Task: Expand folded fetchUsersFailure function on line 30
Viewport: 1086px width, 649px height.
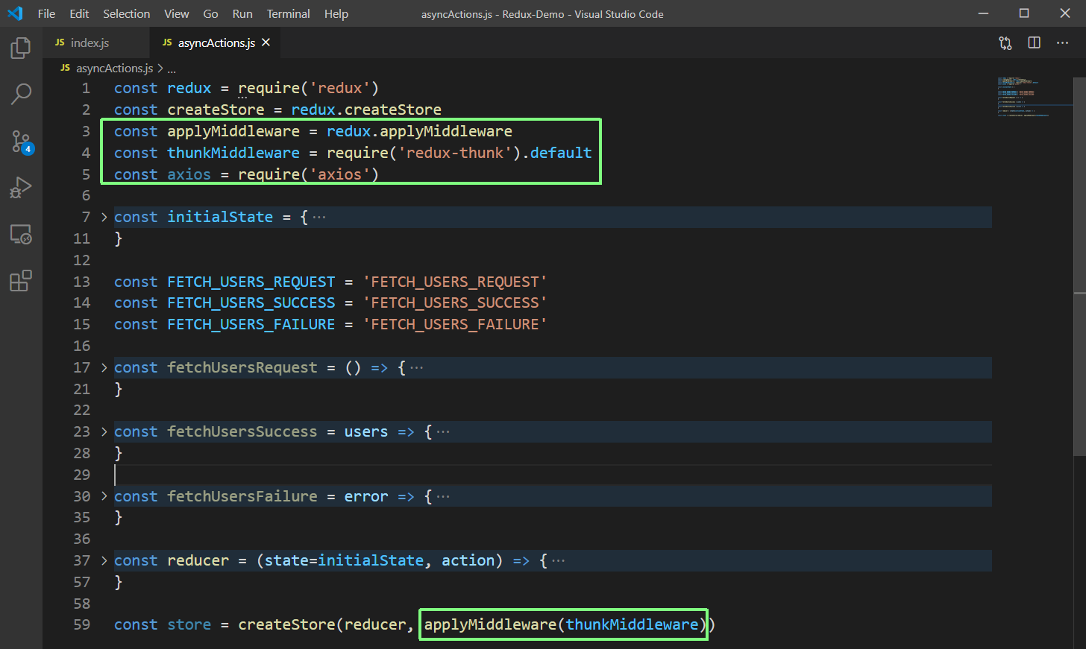Action: click(104, 496)
